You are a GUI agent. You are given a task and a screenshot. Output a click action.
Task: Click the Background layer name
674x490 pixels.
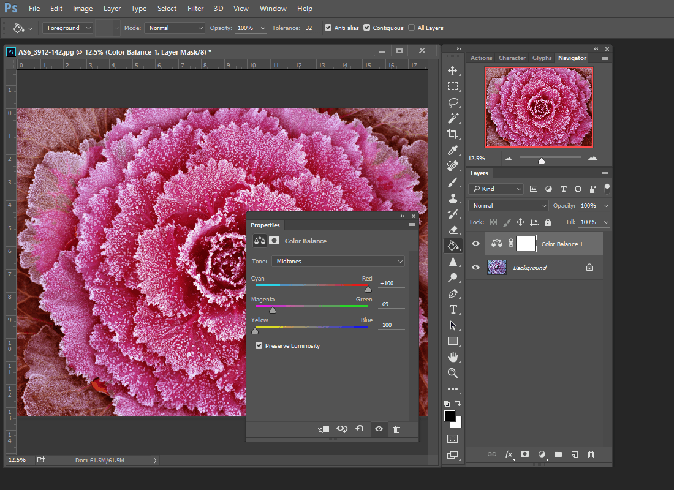pos(529,268)
